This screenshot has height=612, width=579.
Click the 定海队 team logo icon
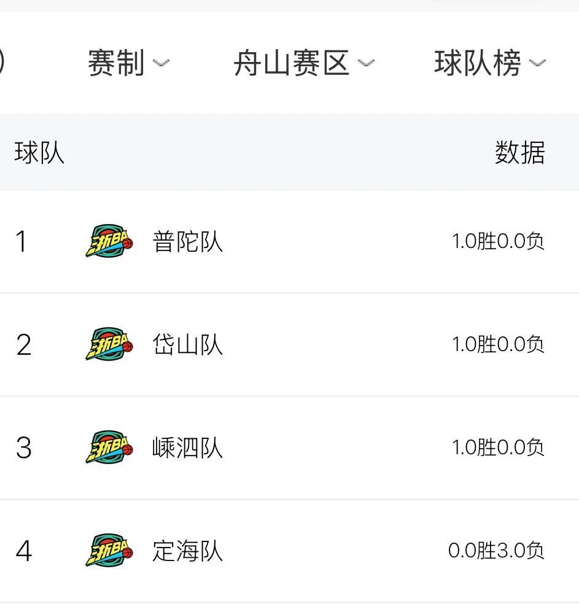[109, 550]
